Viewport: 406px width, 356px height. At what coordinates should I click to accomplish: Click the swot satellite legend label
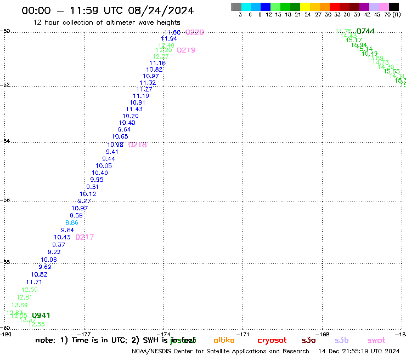tap(376, 340)
